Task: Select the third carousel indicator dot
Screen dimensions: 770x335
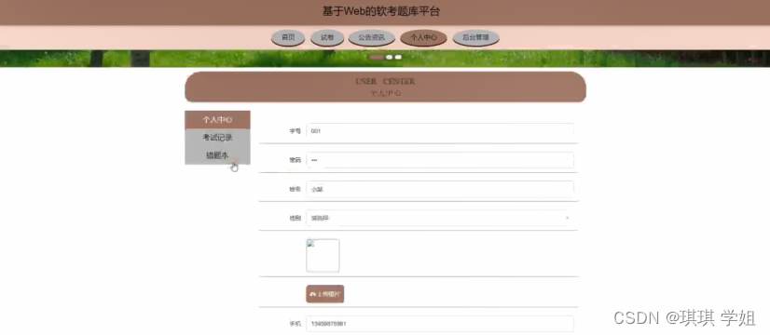Action: point(398,58)
